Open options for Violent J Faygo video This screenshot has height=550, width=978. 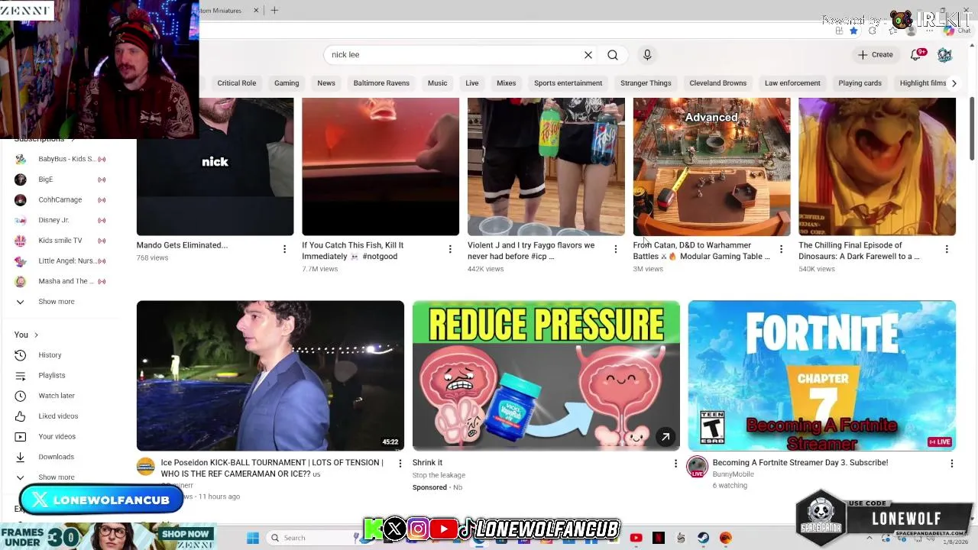tap(616, 249)
